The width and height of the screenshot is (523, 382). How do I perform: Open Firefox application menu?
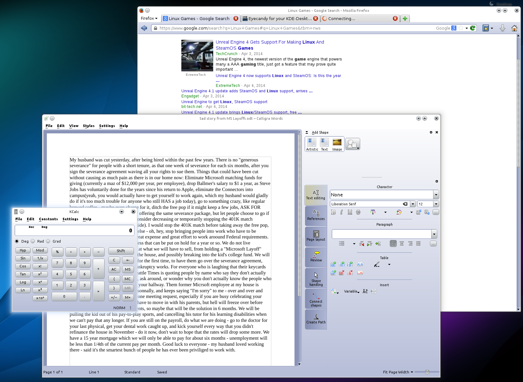click(149, 18)
